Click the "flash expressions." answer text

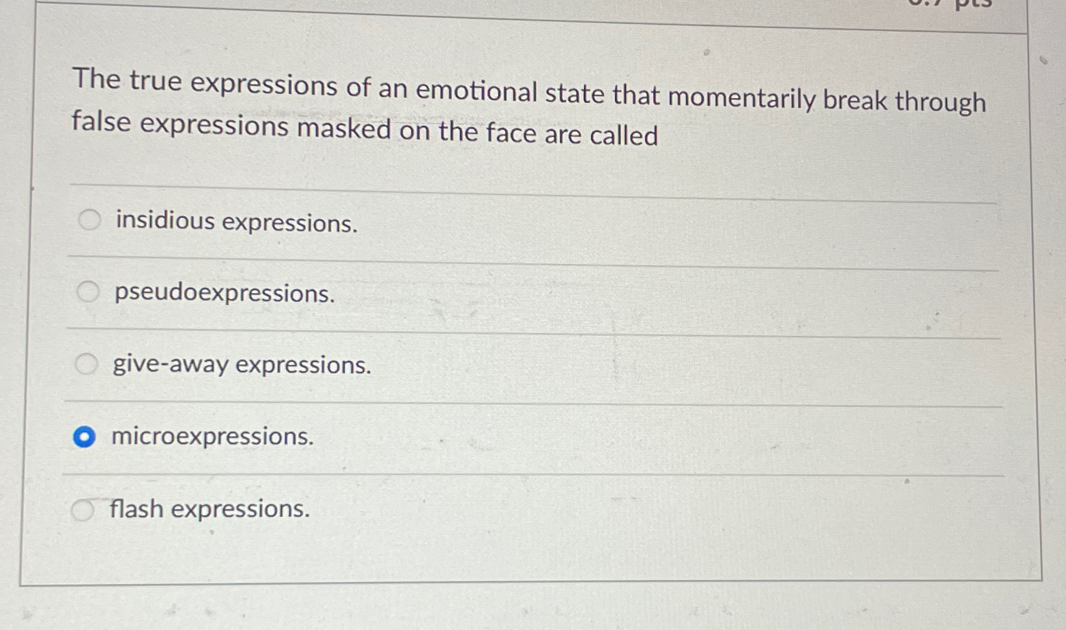tap(209, 510)
